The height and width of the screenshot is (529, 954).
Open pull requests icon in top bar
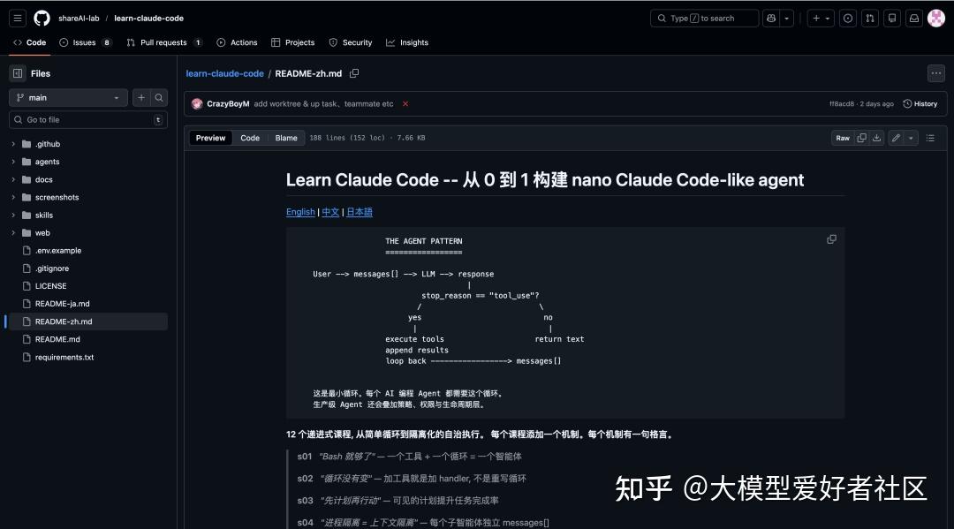click(870, 19)
